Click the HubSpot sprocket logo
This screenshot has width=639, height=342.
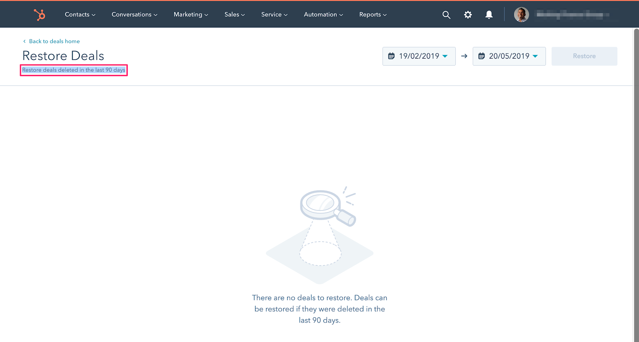40,15
